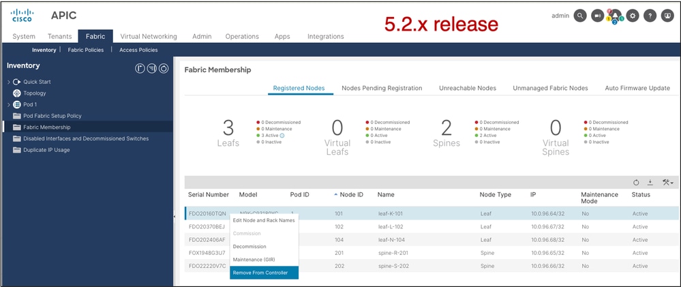681x287 pixels.
Task: Click the second Inventory panel circular icon
Action: click(x=151, y=68)
